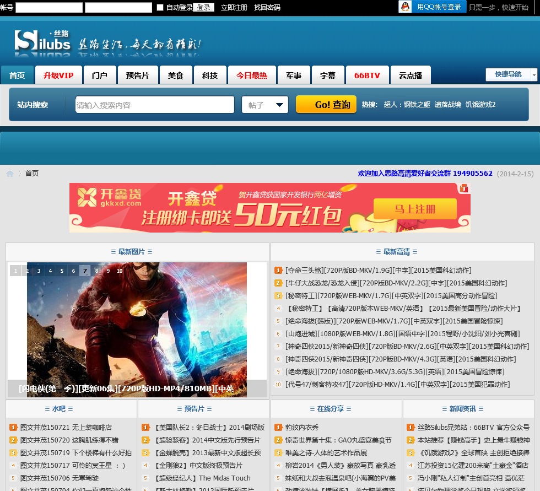Click the 快捷导航 button
Viewport: 540px width, 491px height.
tap(508, 74)
